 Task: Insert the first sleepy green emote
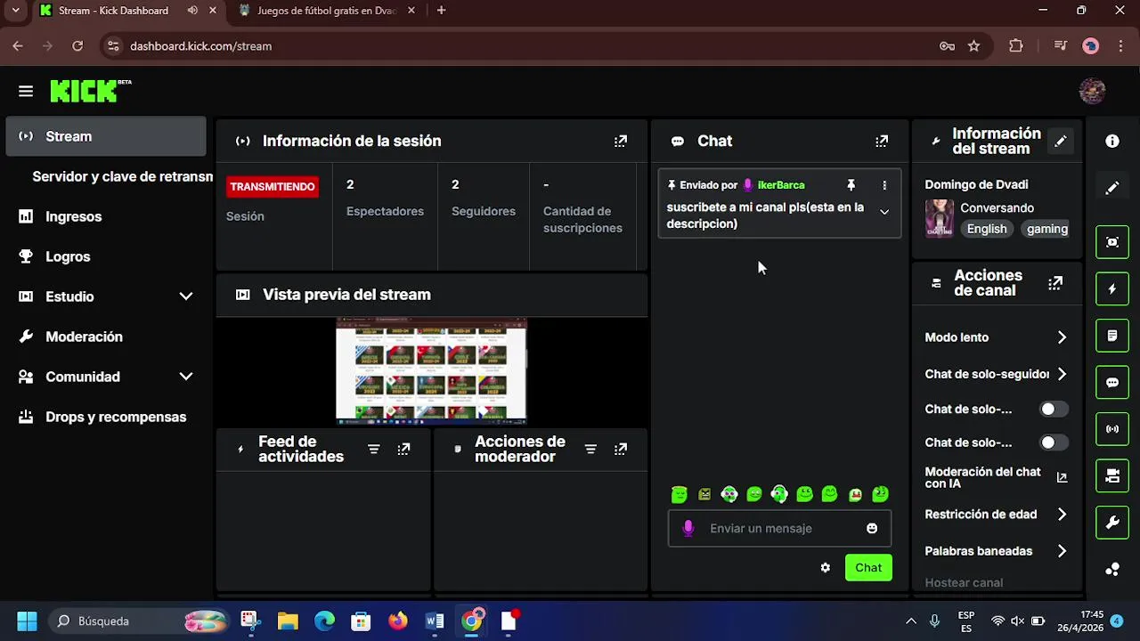pyautogui.click(x=680, y=494)
